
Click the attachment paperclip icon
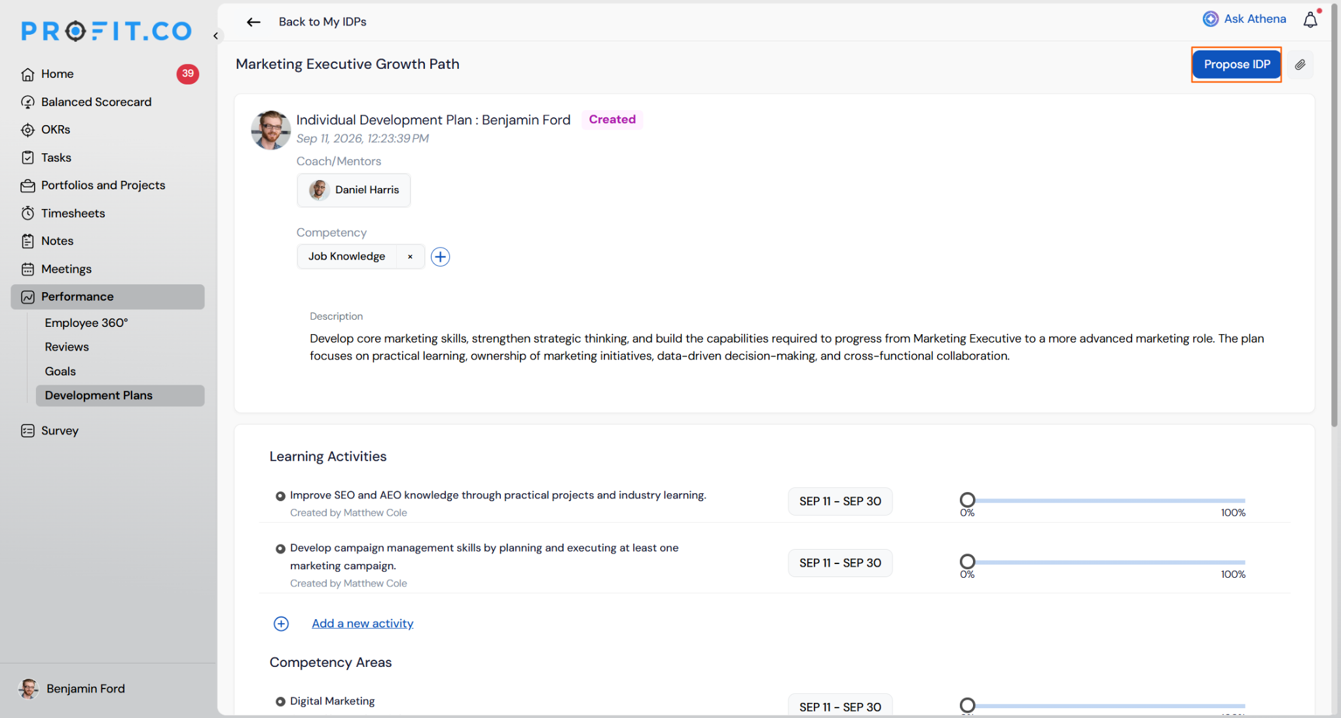[x=1300, y=64]
